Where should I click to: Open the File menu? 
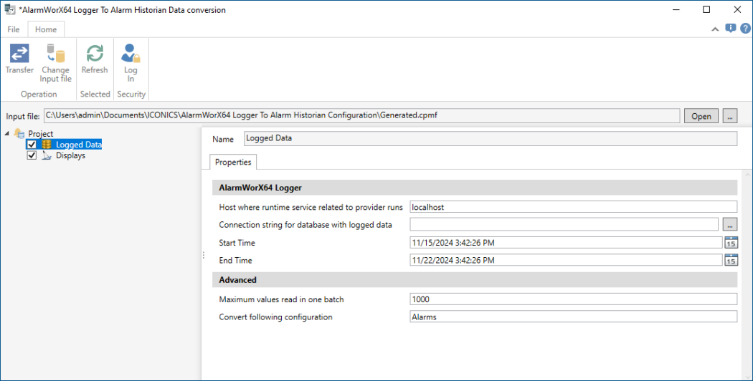click(x=14, y=29)
